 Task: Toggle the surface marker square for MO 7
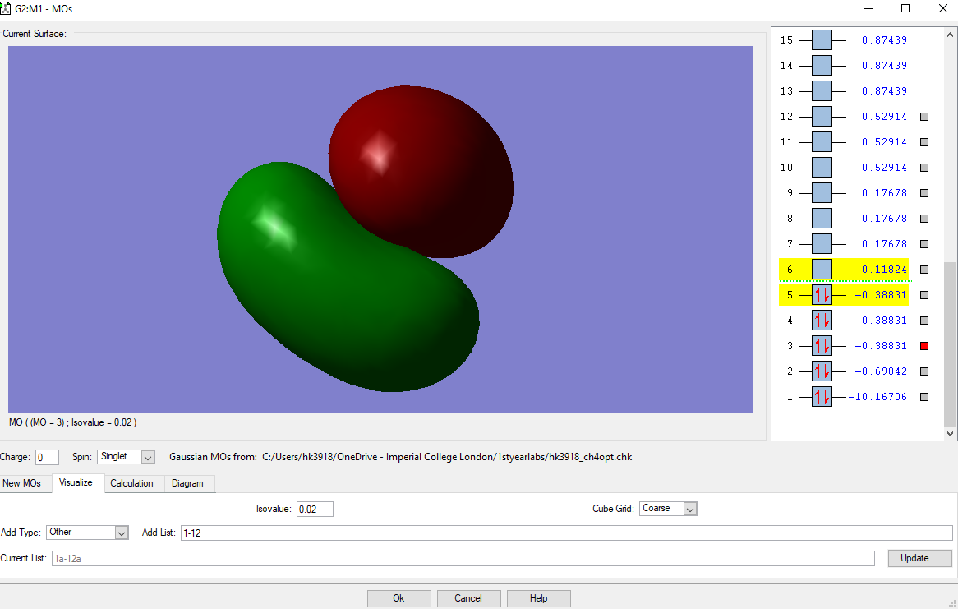(924, 244)
